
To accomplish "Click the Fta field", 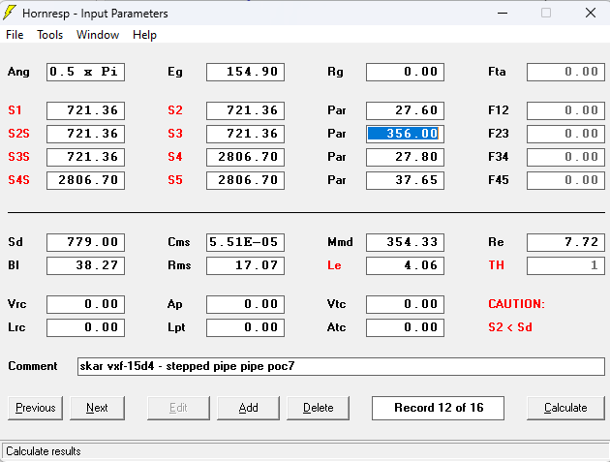I will pyautogui.click(x=565, y=72).
